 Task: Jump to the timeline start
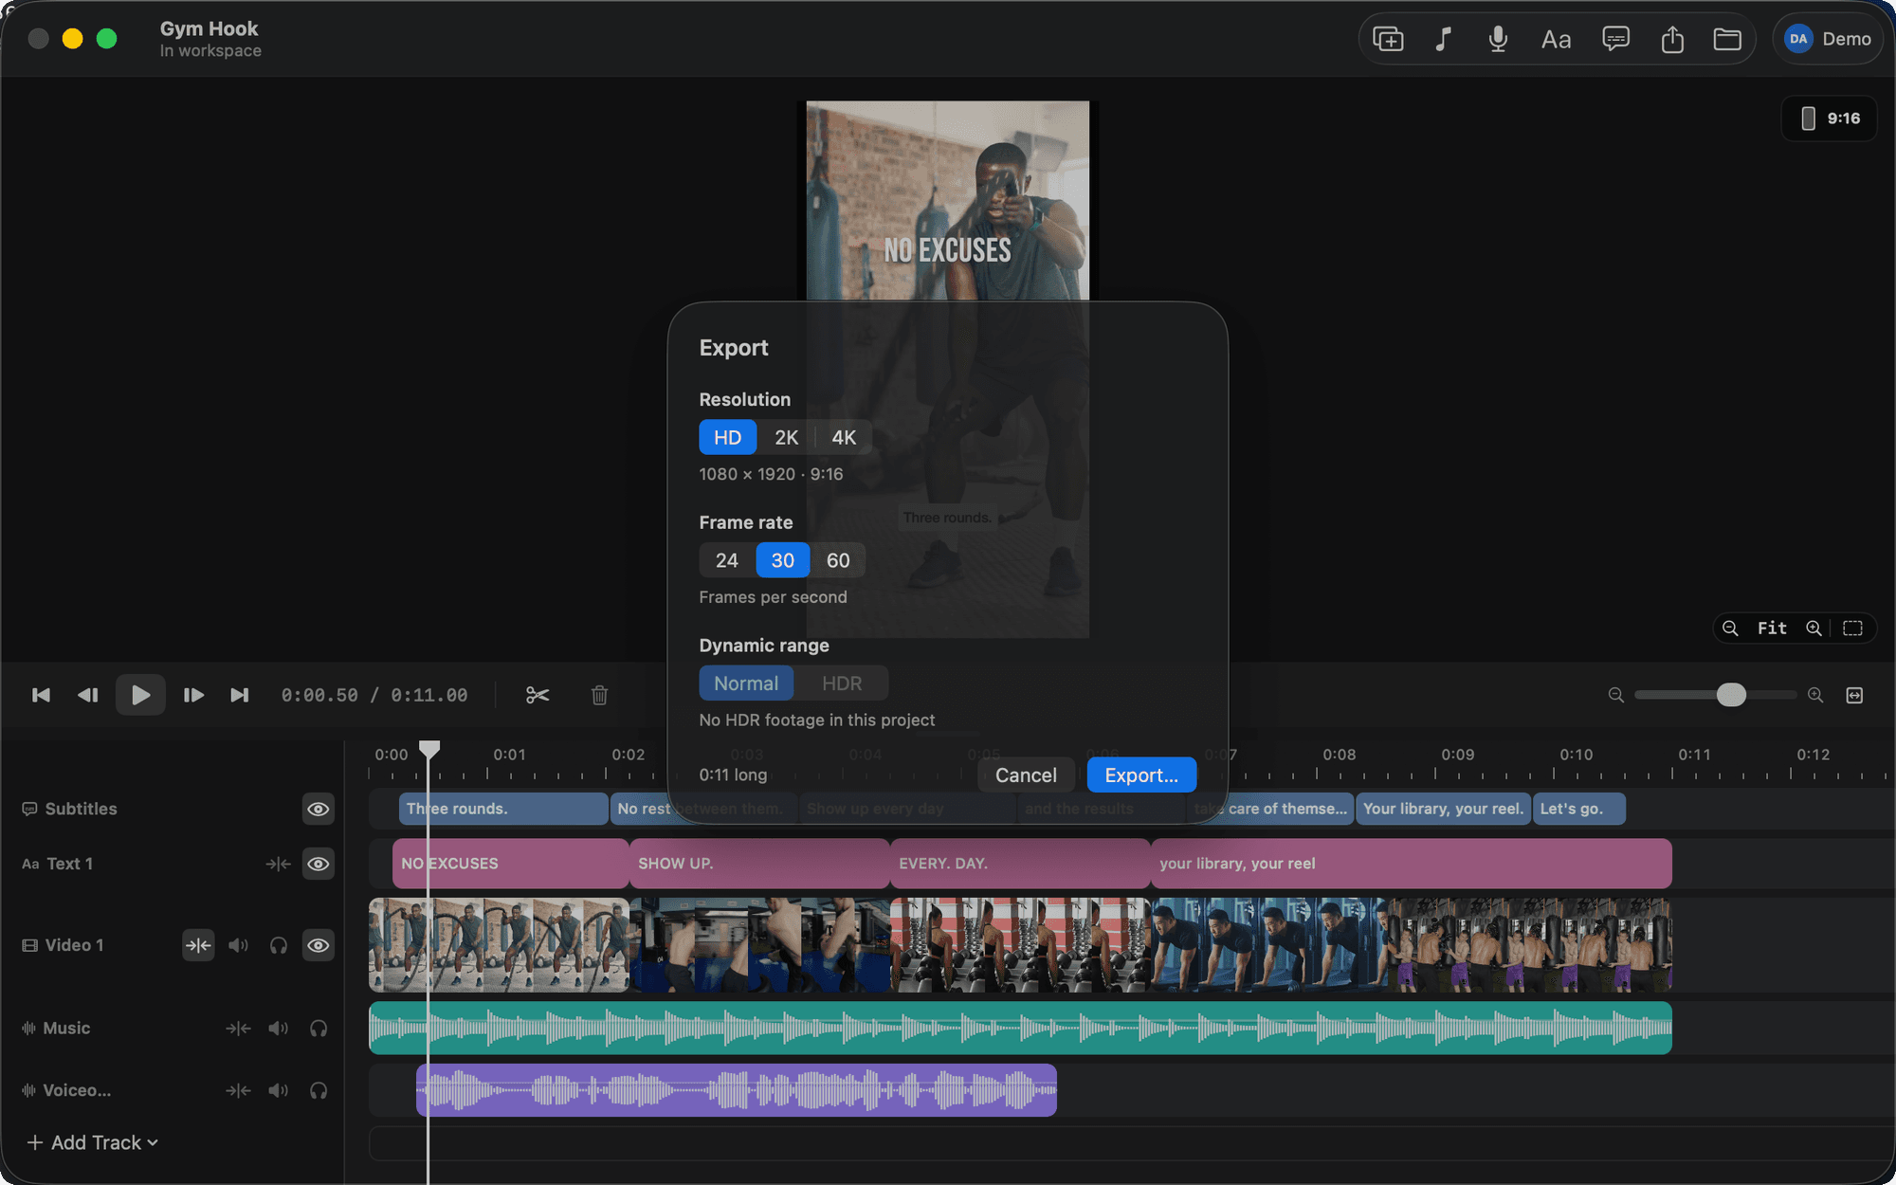[41, 695]
